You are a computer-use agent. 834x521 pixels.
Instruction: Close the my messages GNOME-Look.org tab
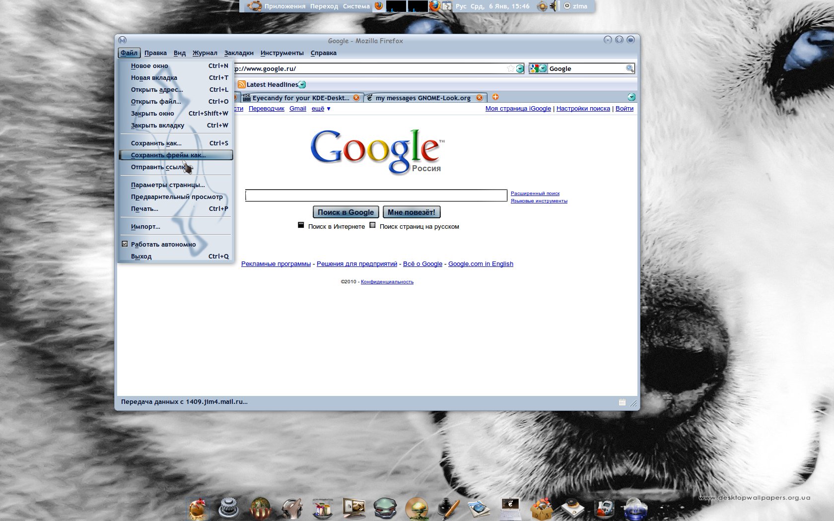coord(479,98)
